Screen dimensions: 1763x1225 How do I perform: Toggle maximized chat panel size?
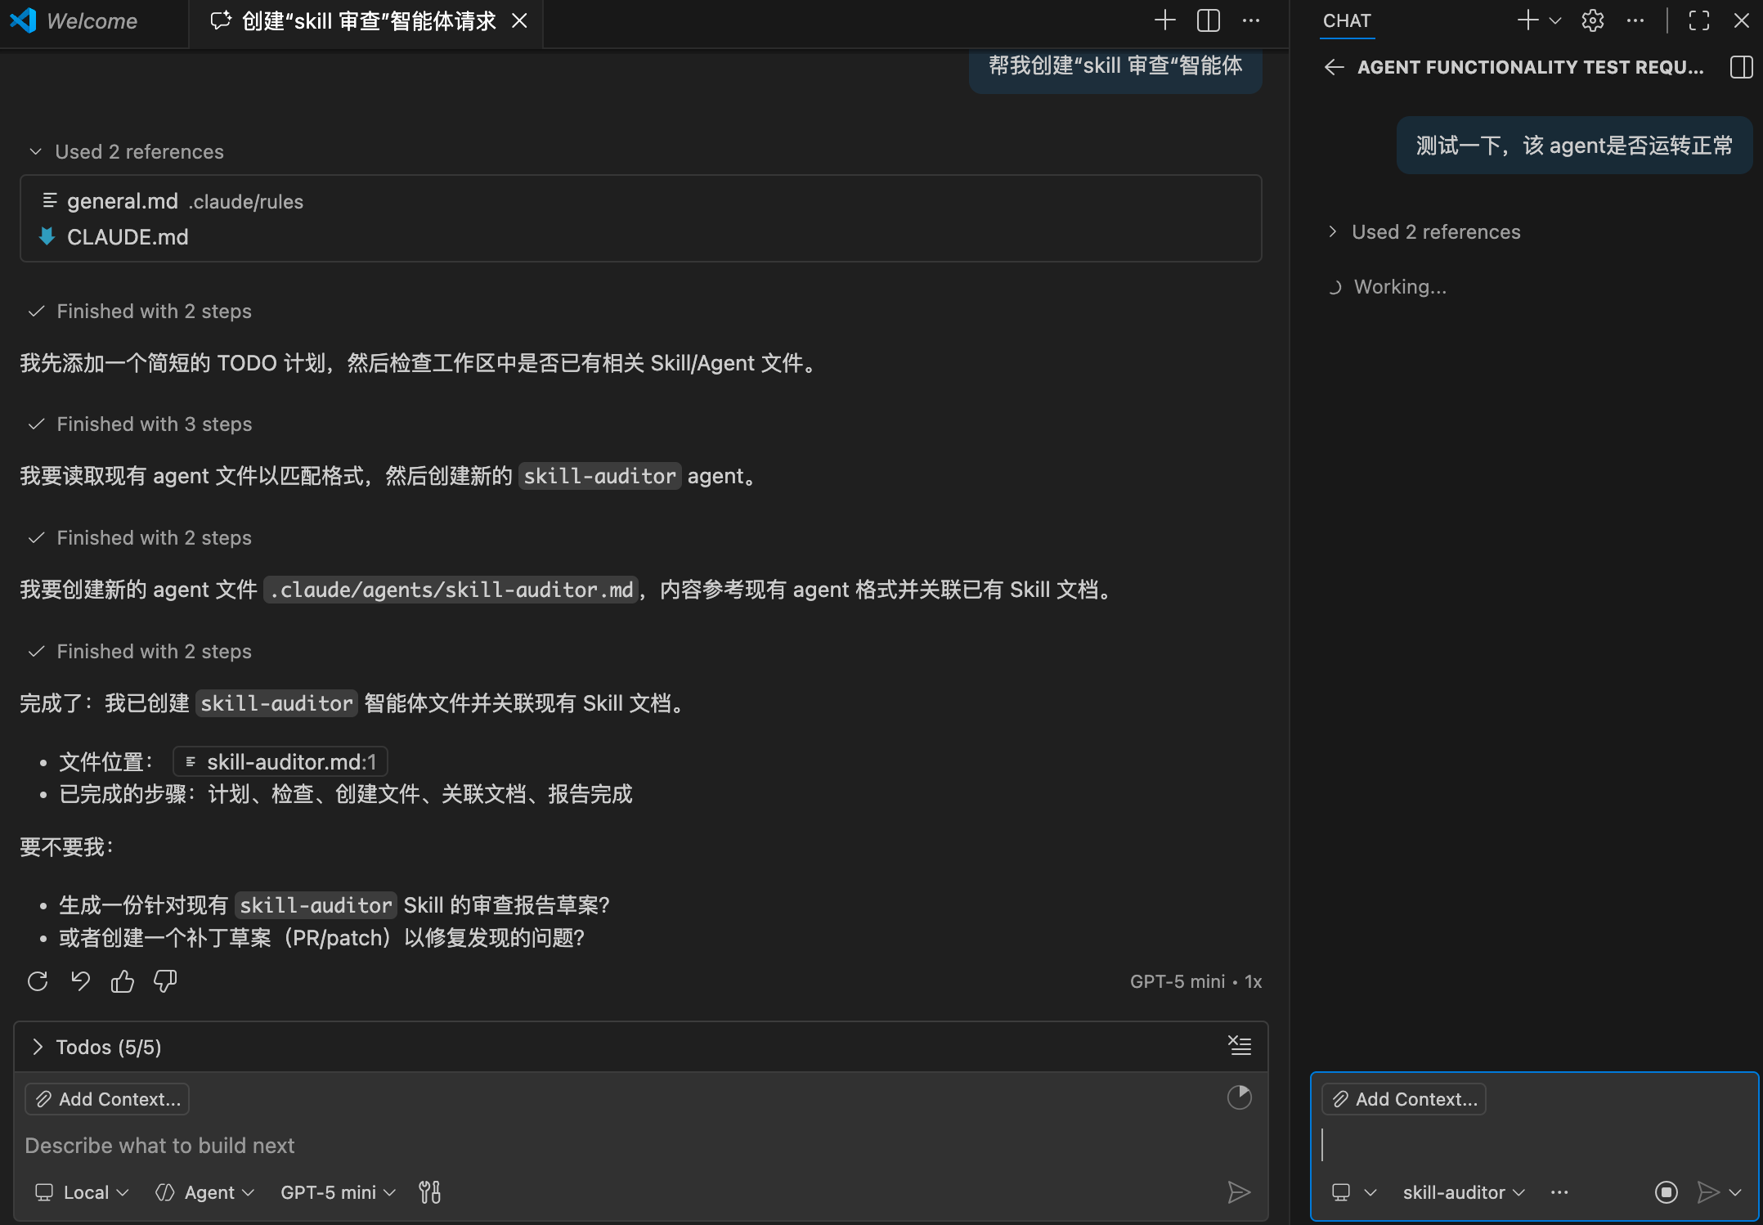click(x=1699, y=20)
